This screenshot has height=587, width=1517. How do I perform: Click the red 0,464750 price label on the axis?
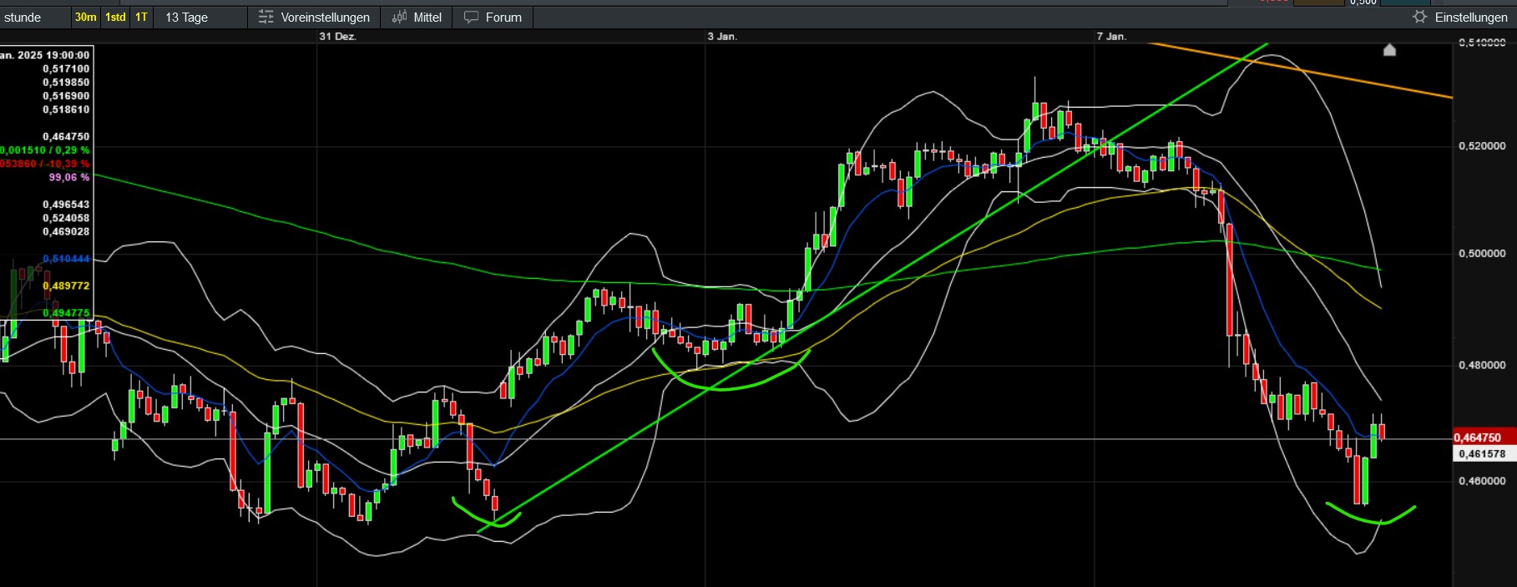pyautogui.click(x=1484, y=438)
